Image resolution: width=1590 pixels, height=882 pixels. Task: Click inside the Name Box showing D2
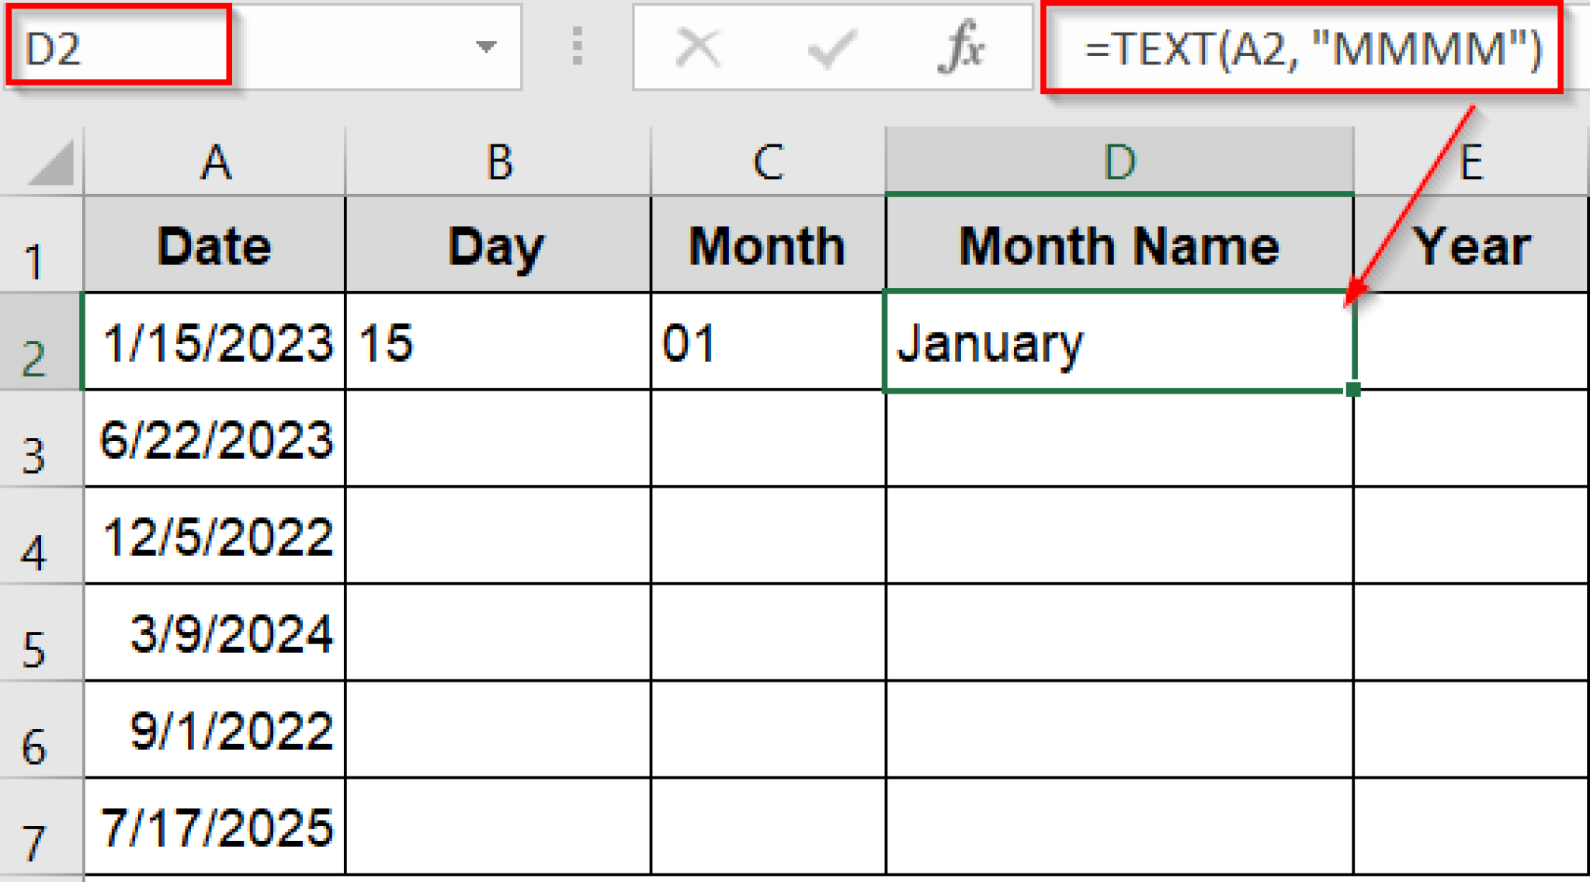[x=116, y=47]
